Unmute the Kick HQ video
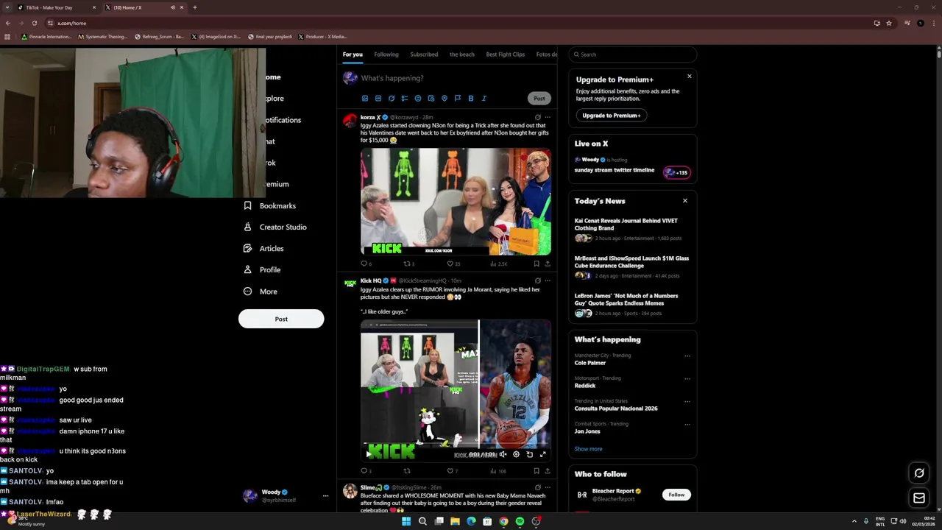This screenshot has width=942, height=530. coord(503,454)
